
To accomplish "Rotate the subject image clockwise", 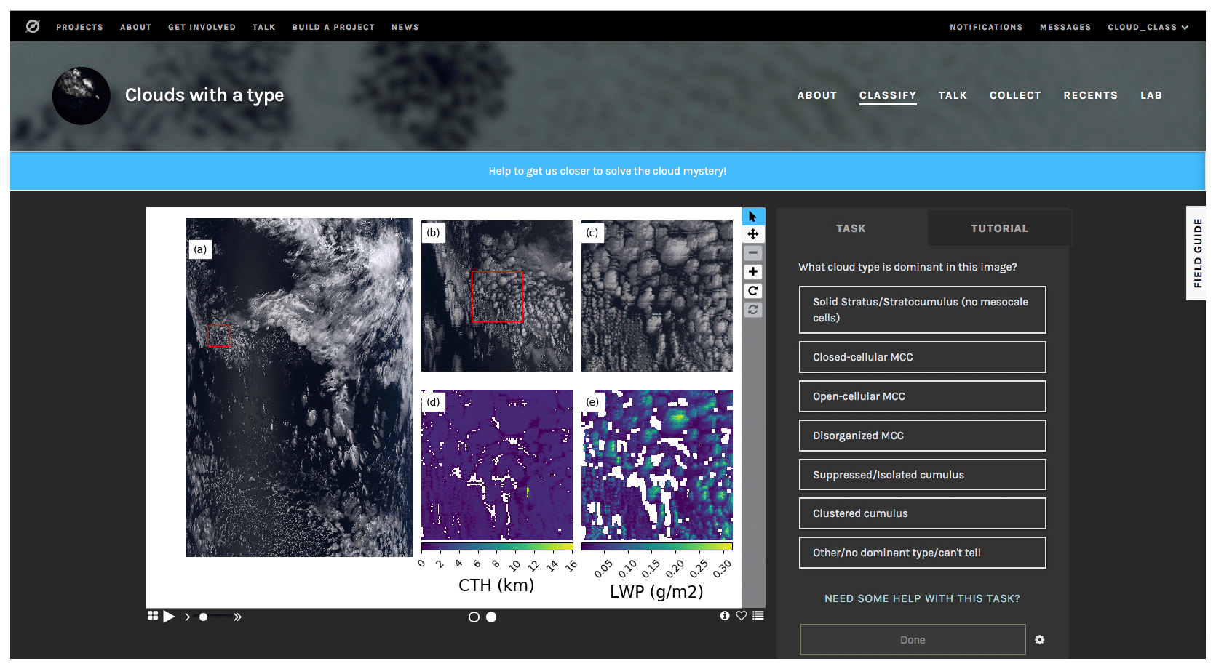I will coord(752,291).
